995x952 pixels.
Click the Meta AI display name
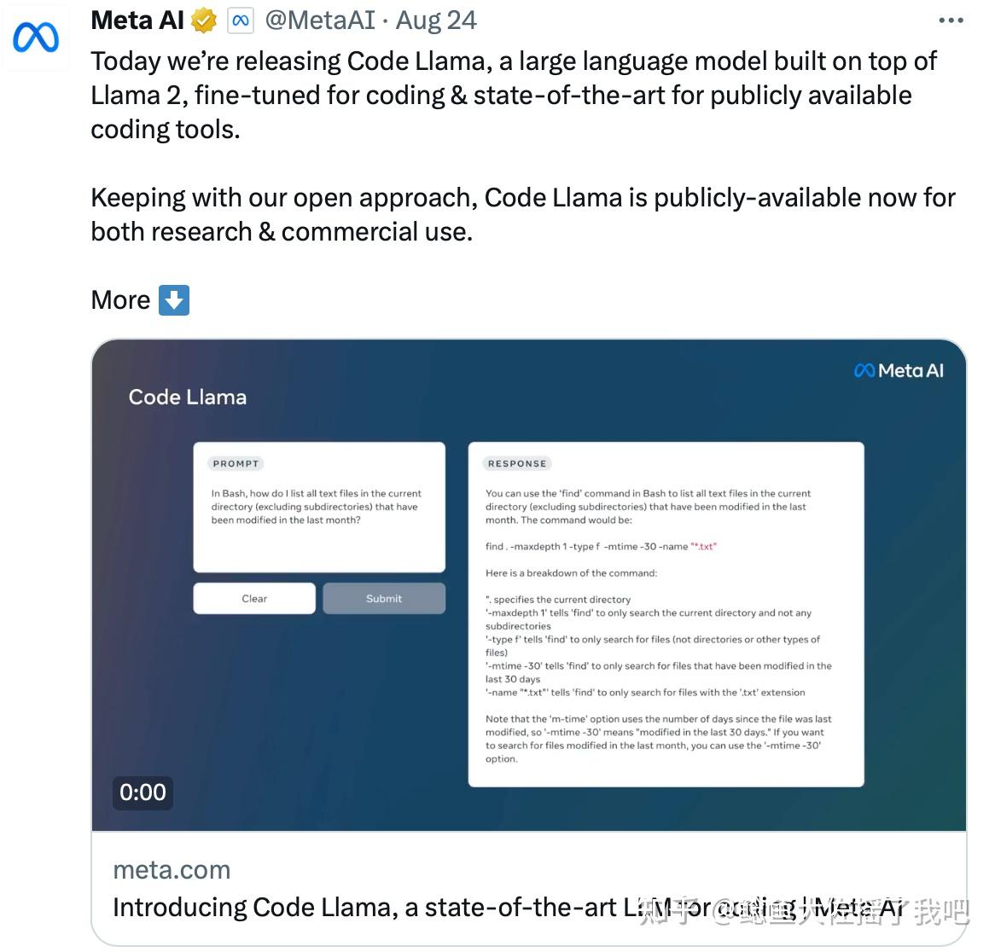click(137, 21)
